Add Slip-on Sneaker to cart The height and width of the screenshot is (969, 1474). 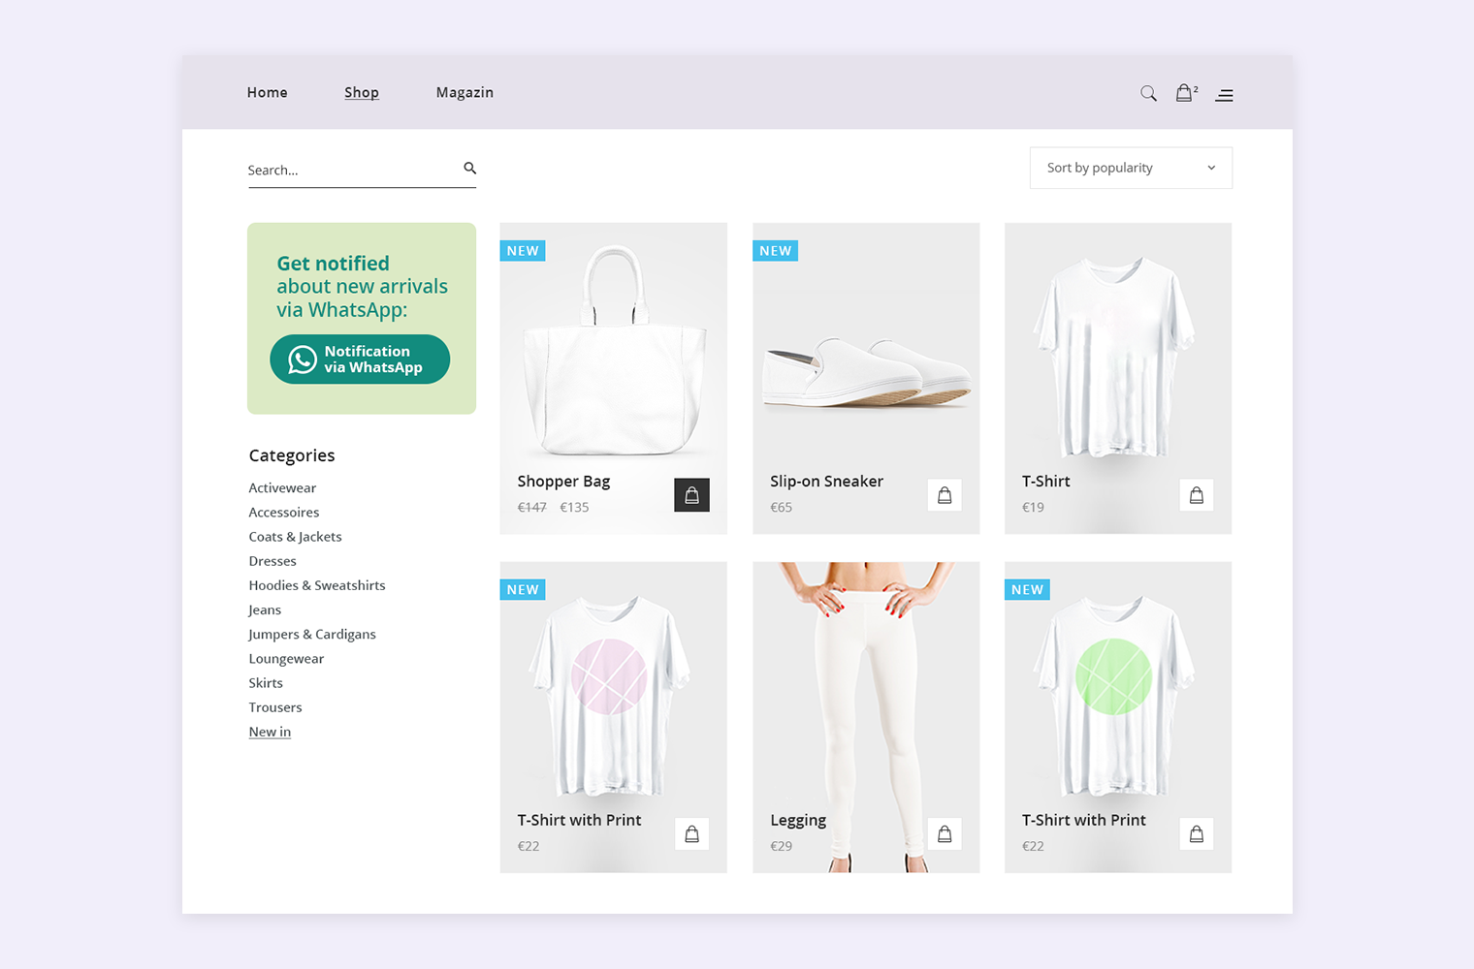tap(945, 495)
